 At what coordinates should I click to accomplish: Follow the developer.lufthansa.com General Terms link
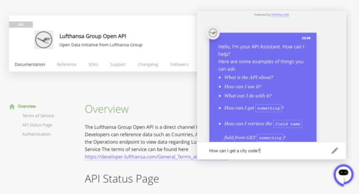(x=141, y=157)
